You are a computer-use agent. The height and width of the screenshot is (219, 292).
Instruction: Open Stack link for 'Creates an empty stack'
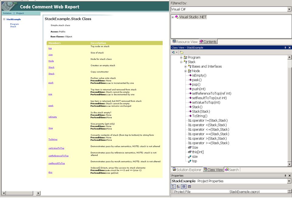(51, 67)
